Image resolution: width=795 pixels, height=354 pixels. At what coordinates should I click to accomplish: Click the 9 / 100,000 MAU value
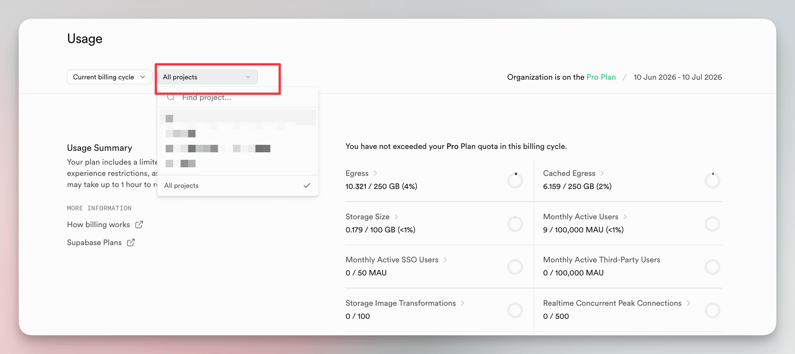(583, 230)
